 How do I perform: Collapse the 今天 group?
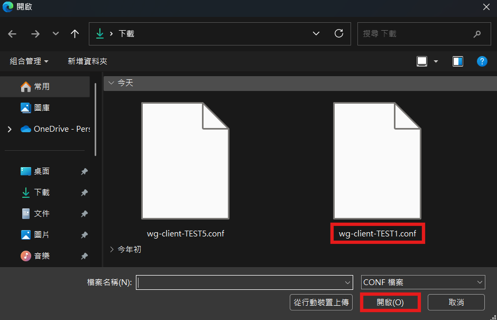[111, 83]
